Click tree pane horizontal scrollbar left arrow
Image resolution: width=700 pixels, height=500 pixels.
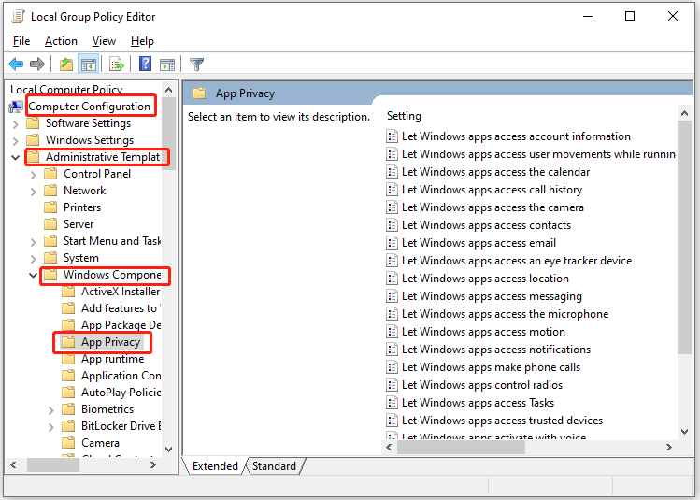tap(13, 465)
